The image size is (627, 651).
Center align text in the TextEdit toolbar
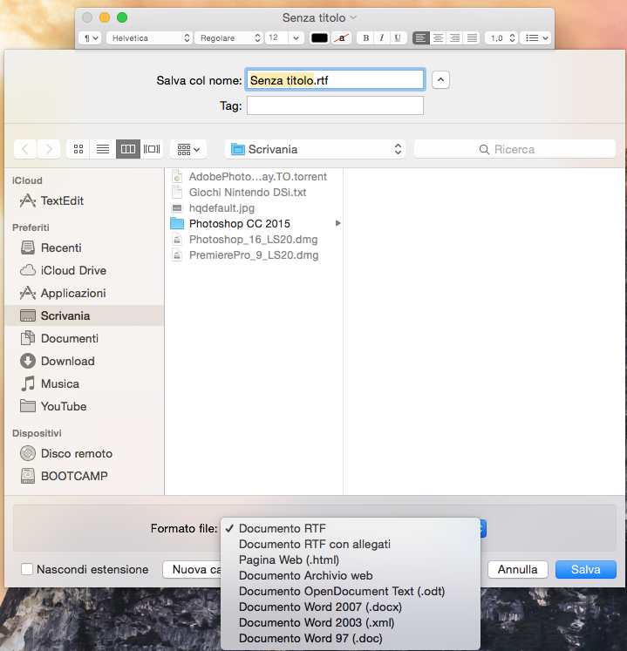click(438, 37)
